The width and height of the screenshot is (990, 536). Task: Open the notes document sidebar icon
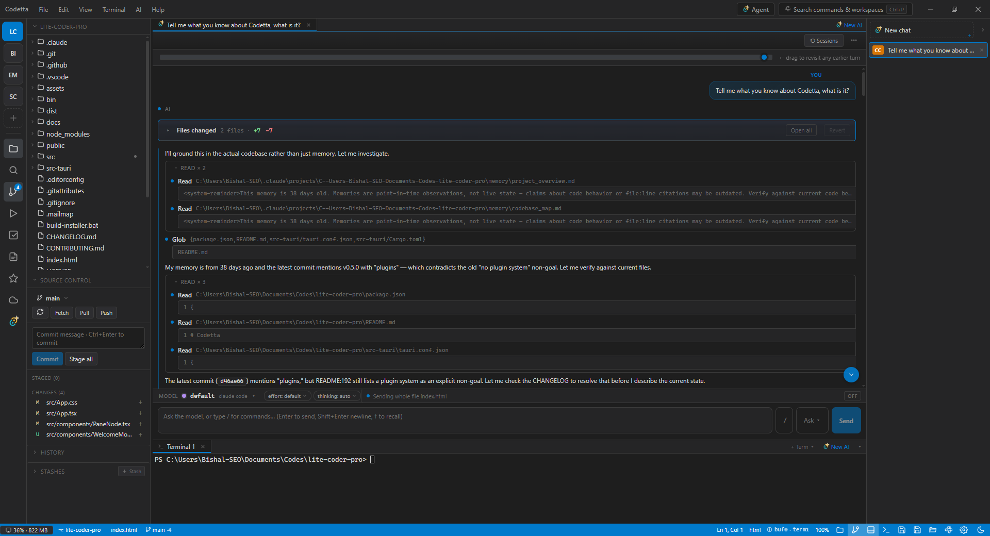click(x=13, y=257)
